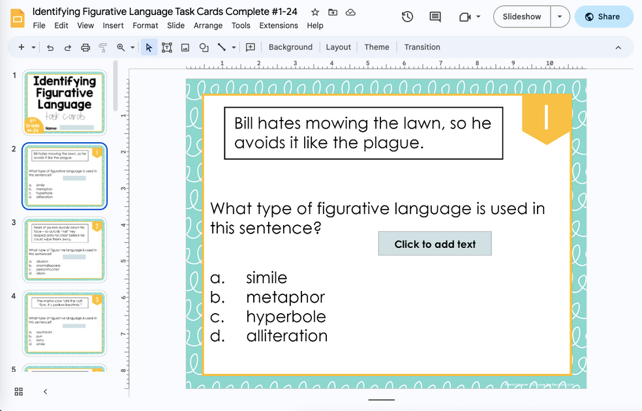Insert a text box
Screen dimensions: 642x411
[166, 46]
